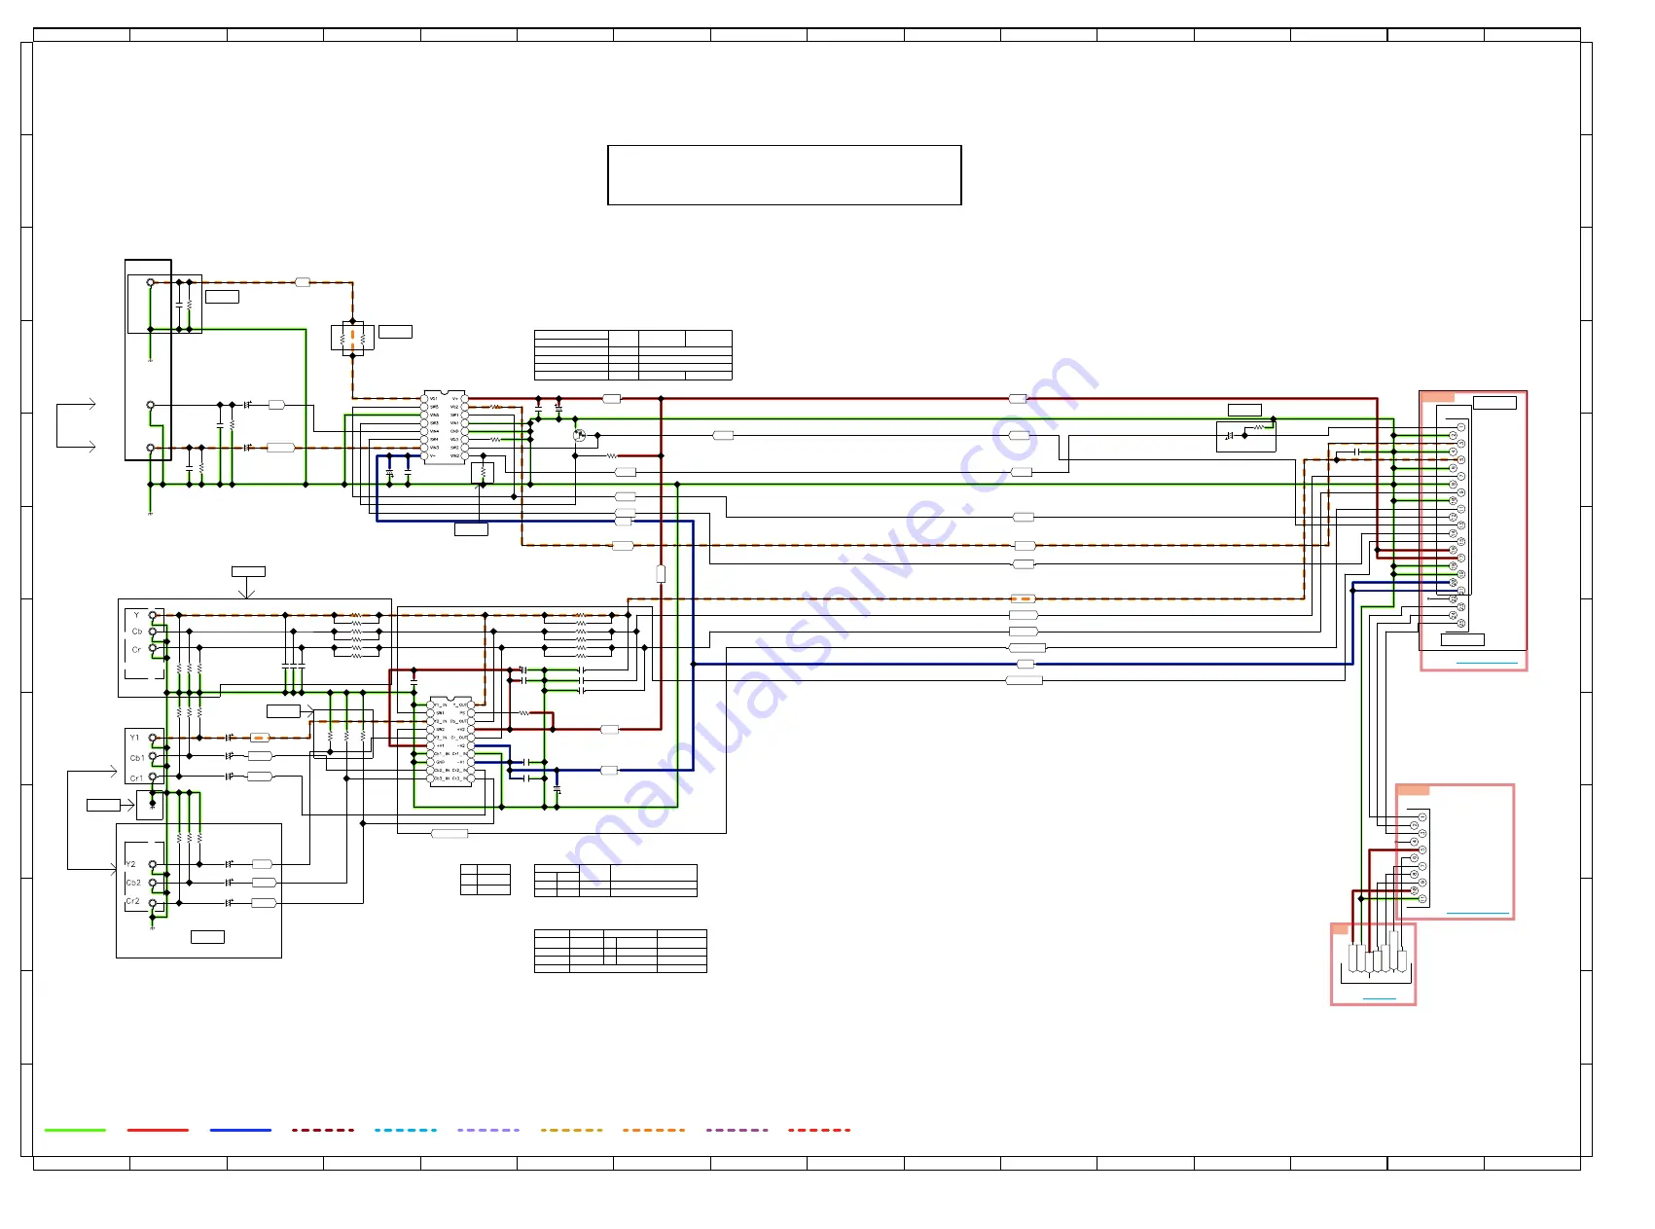Open the link under the 25-pin connector
The height and width of the screenshot is (1229, 1655).
tap(1487, 663)
